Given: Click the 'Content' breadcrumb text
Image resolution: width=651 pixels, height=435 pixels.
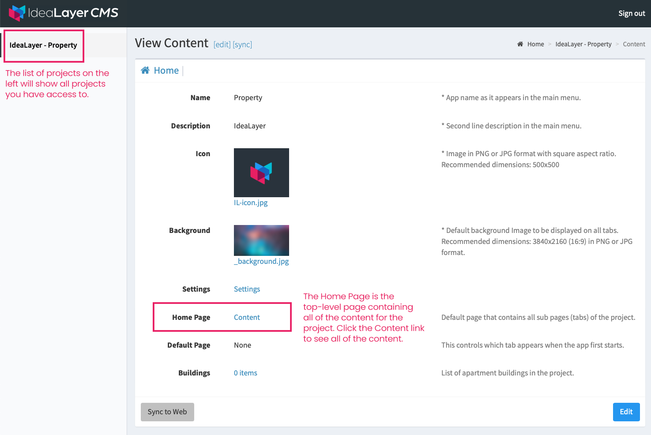Looking at the screenshot, I should [x=634, y=44].
